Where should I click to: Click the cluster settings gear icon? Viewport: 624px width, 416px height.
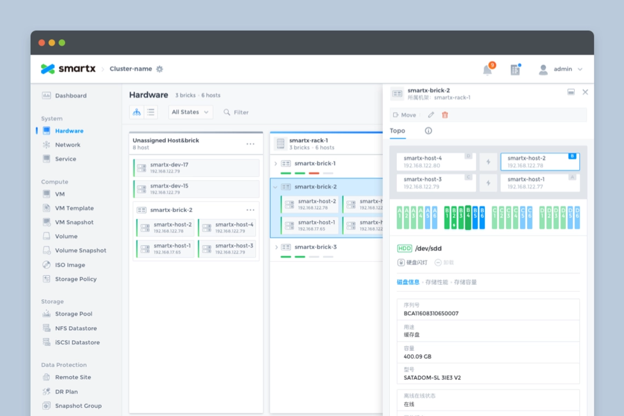point(160,69)
